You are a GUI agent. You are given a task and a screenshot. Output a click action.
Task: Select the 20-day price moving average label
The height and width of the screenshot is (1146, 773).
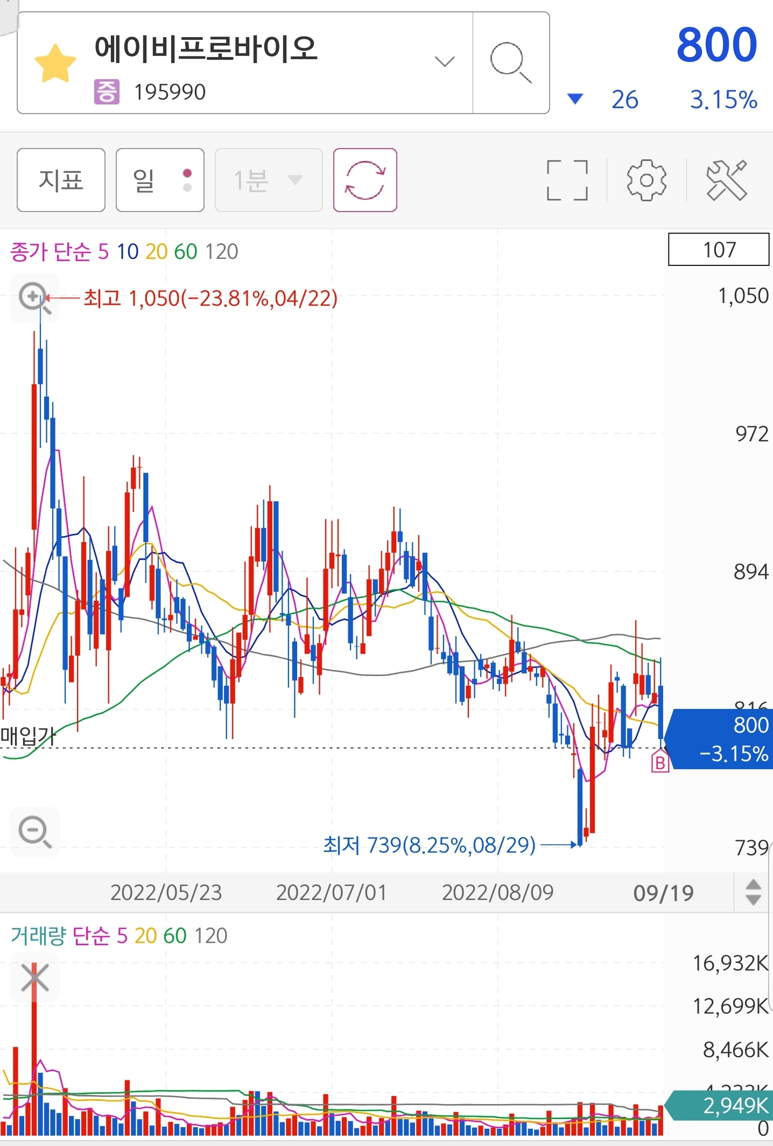[156, 251]
